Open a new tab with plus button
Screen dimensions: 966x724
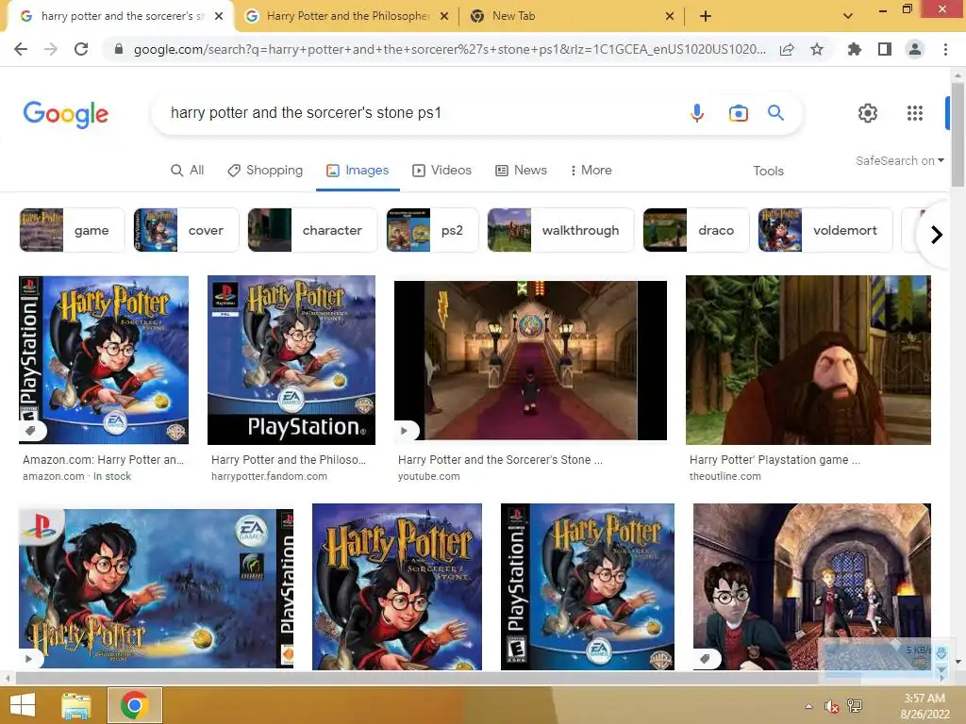click(x=706, y=16)
